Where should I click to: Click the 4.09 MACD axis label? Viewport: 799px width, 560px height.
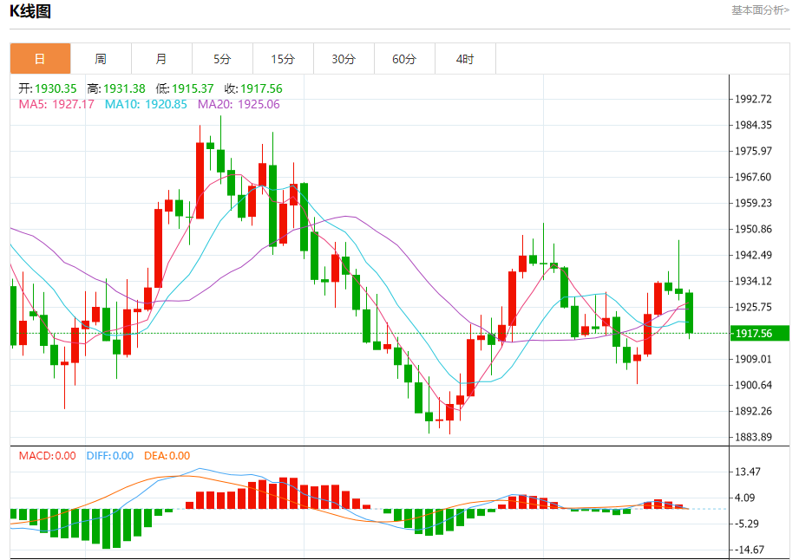click(744, 498)
